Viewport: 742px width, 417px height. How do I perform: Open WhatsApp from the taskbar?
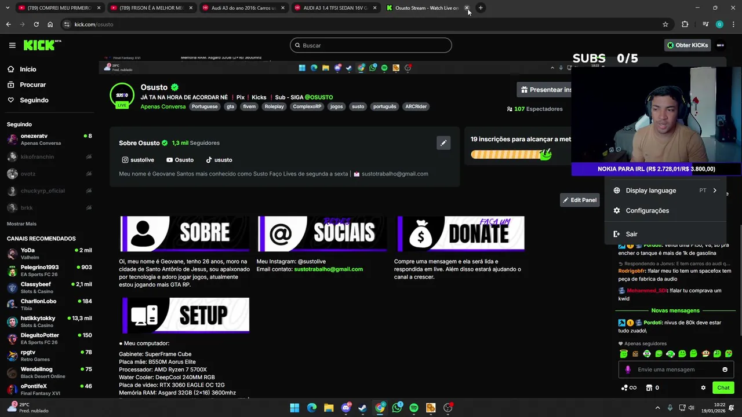click(397, 408)
